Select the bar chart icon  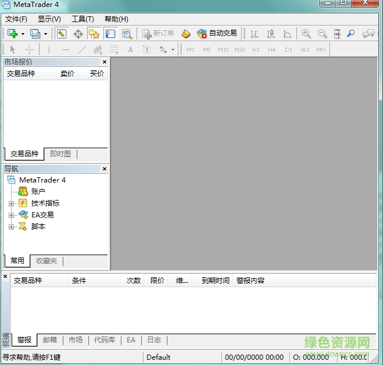pos(255,34)
